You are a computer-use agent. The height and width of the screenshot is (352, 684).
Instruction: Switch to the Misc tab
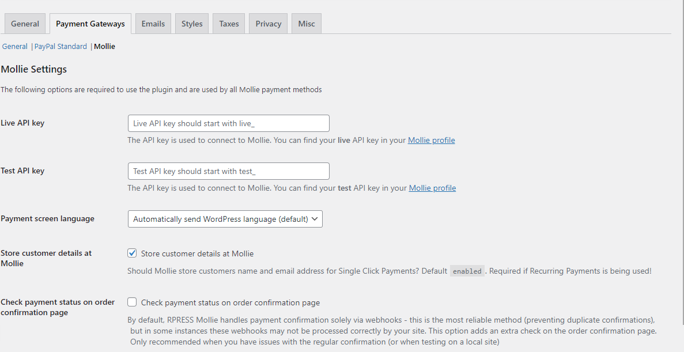(x=307, y=24)
